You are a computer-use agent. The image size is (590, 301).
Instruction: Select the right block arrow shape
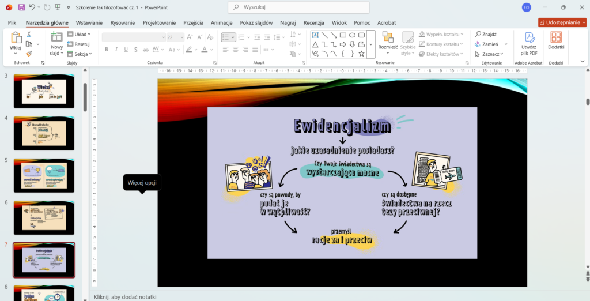343,44
